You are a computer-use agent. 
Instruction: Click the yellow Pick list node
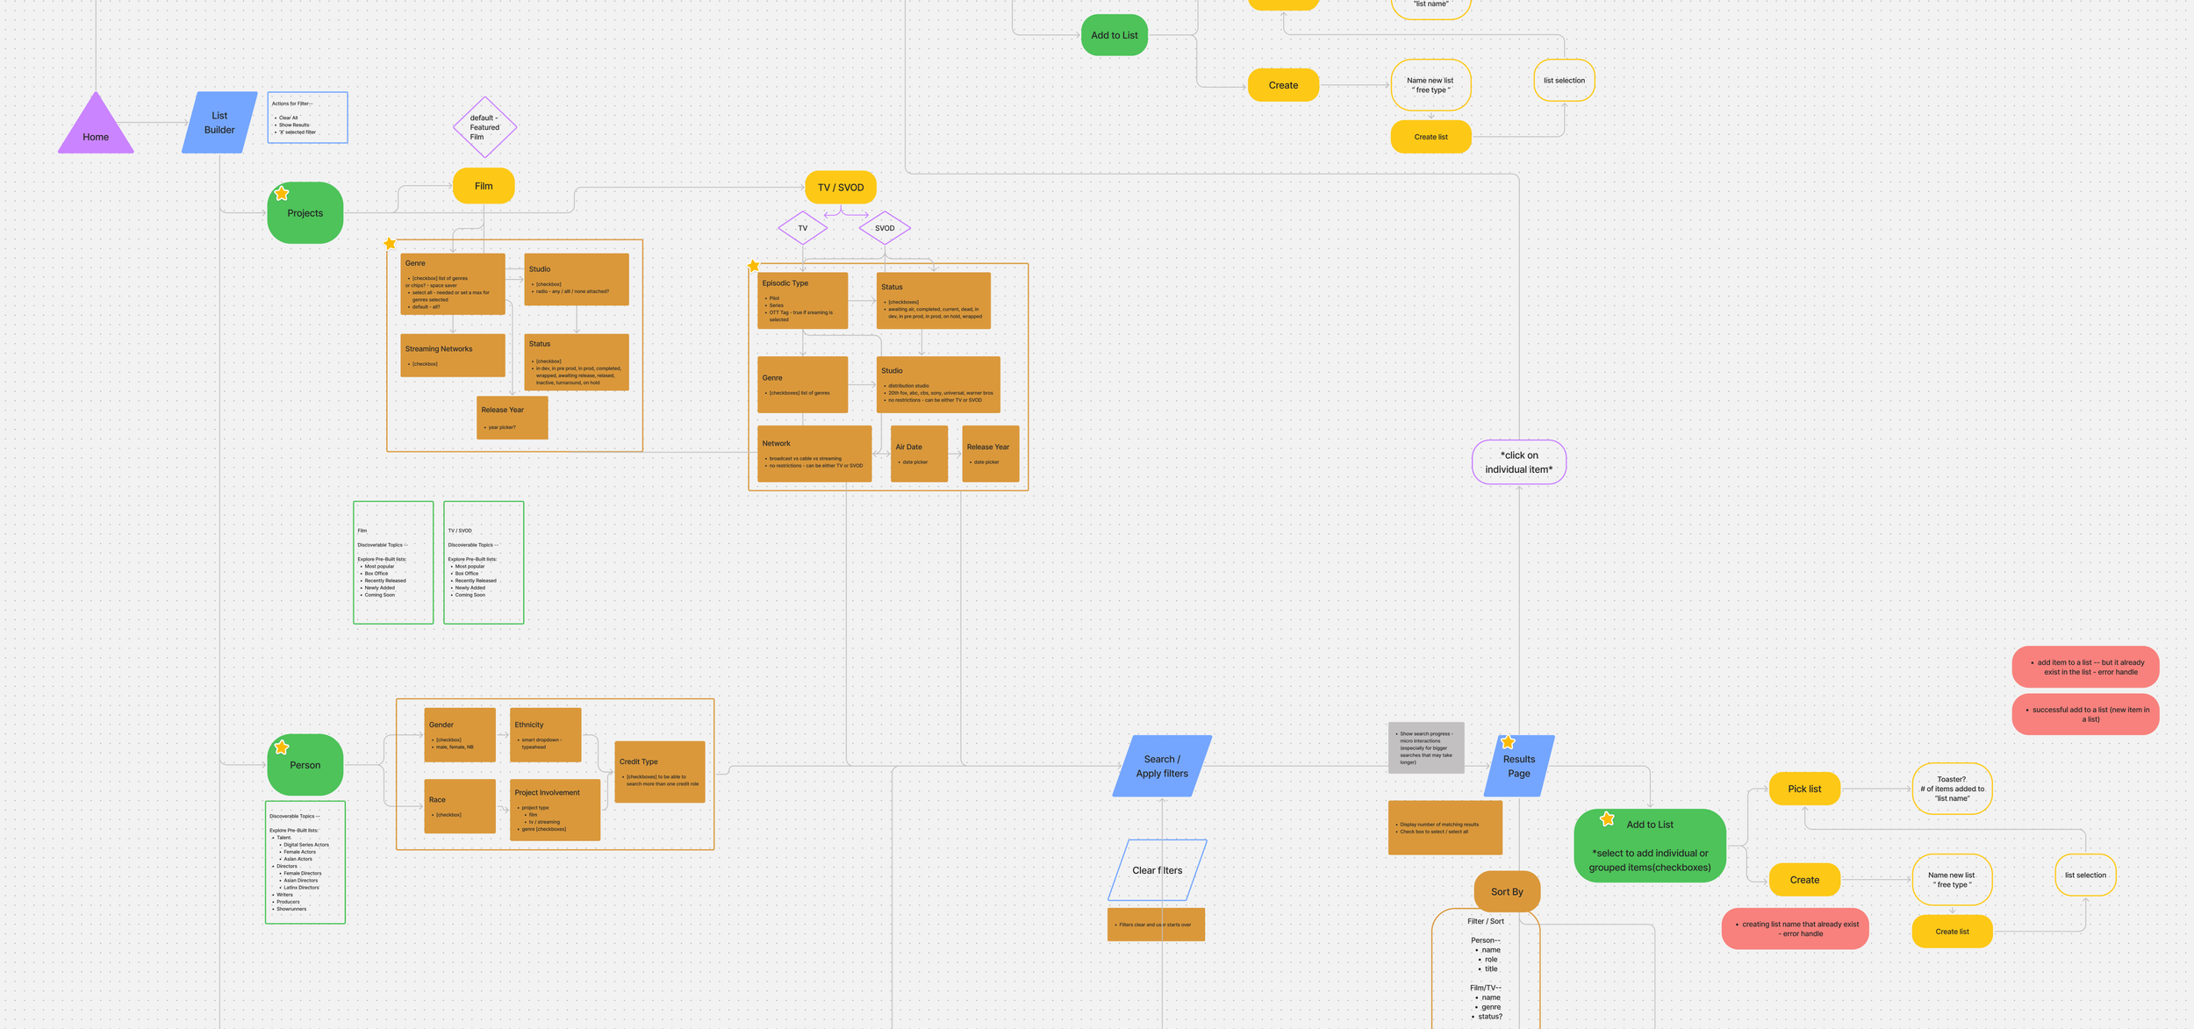coord(1804,789)
